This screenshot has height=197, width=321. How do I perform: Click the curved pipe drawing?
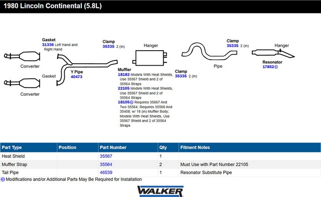(x=209, y=52)
